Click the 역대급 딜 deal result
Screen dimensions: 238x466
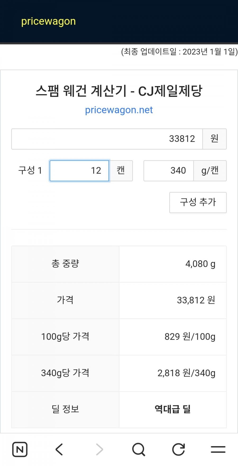click(x=173, y=409)
